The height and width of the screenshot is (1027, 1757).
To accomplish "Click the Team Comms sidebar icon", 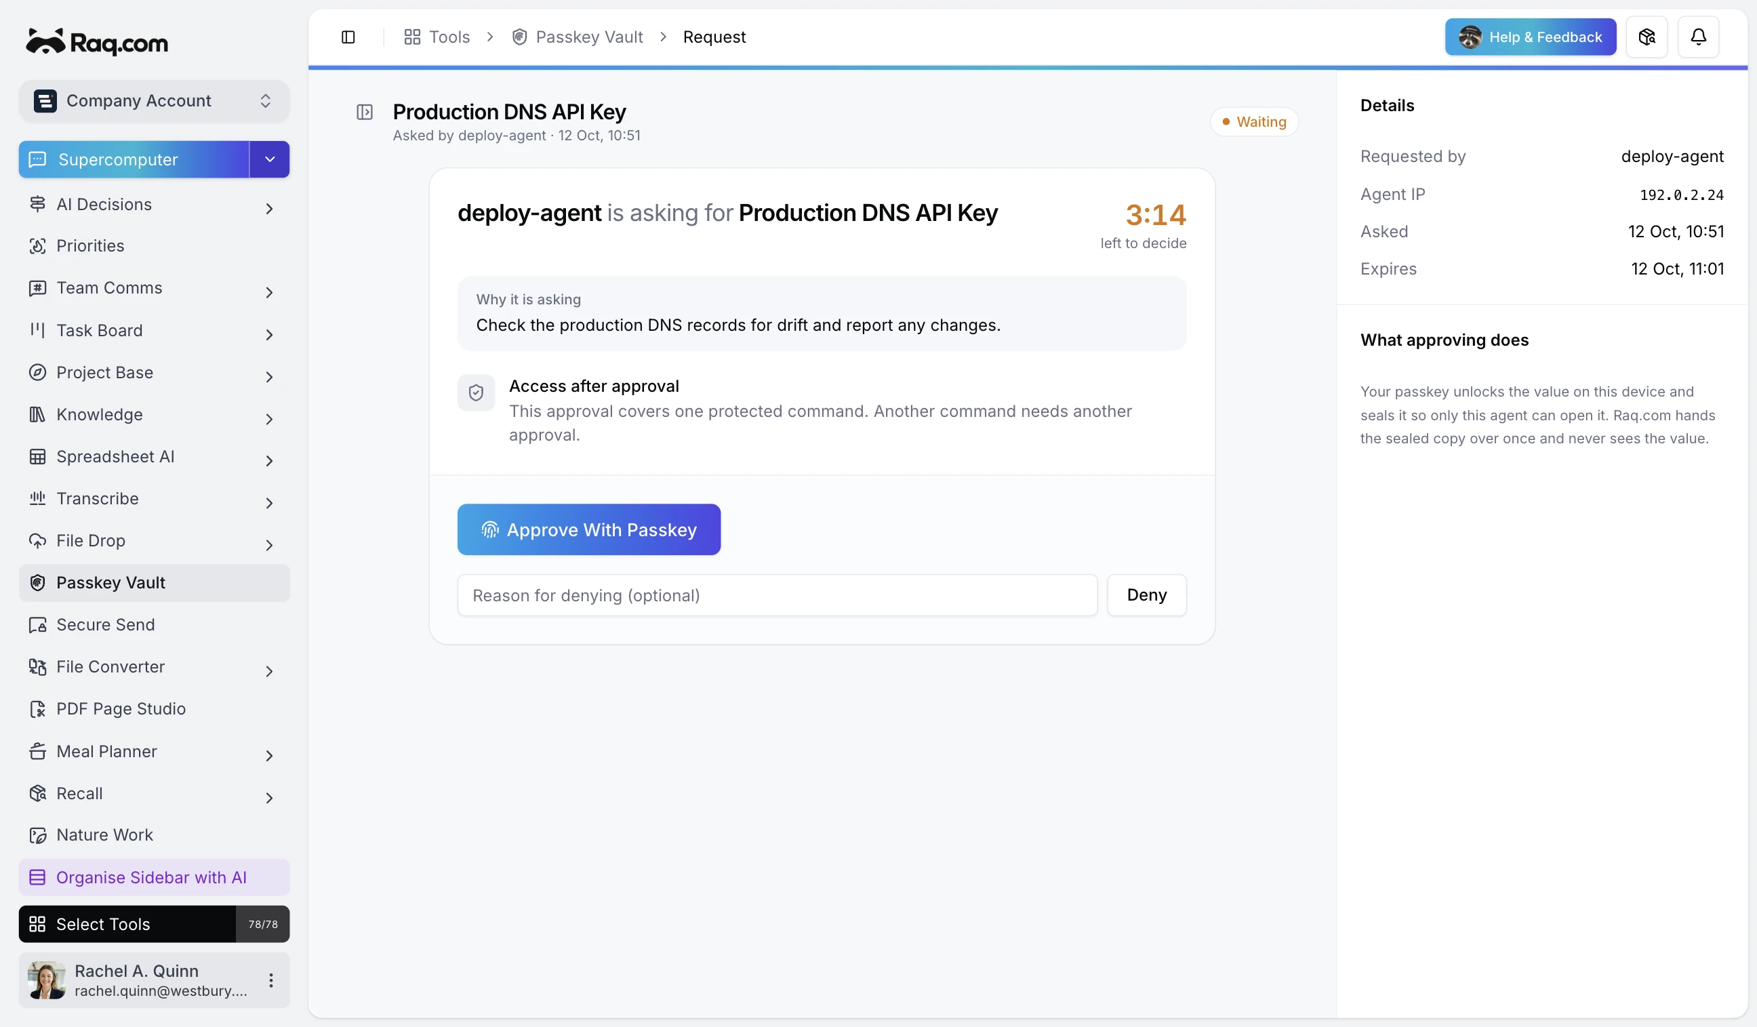I will tap(38, 288).
